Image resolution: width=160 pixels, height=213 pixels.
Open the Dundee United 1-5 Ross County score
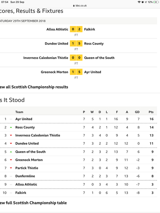pos(76,44)
